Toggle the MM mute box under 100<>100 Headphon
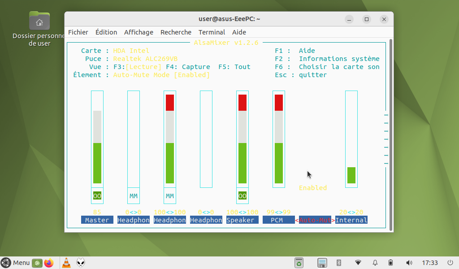The height and width of the screenshot is (269, 459). (x=170, y=196)
